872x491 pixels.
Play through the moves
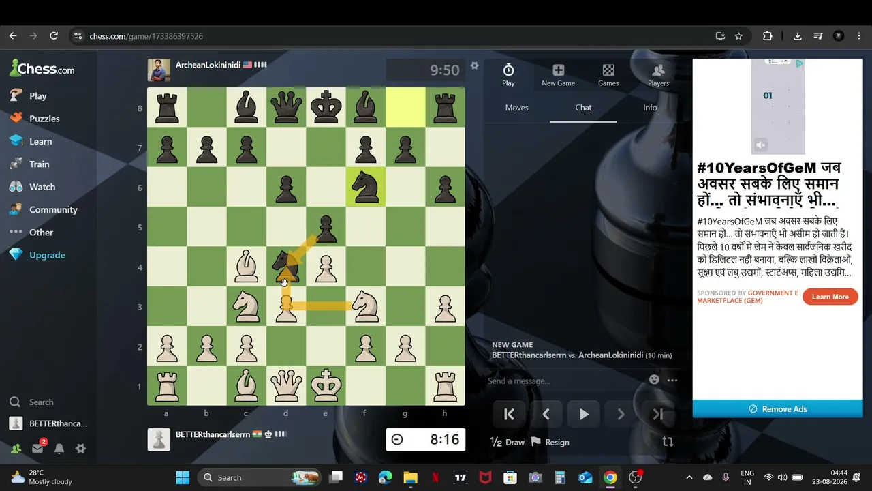(583, 414)
